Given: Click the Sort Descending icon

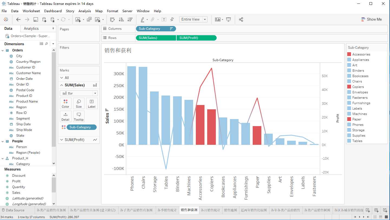Looking at the screenshot, I should point(130,19).
